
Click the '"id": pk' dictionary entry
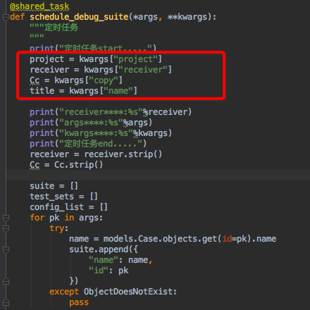pyautogui.click(x=108, y=271)
